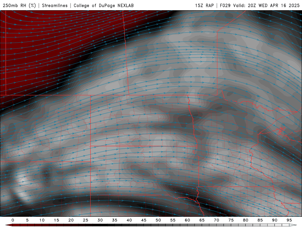Click the colorbar label 60
Screen dimensions: 302x227
[187, 220]
